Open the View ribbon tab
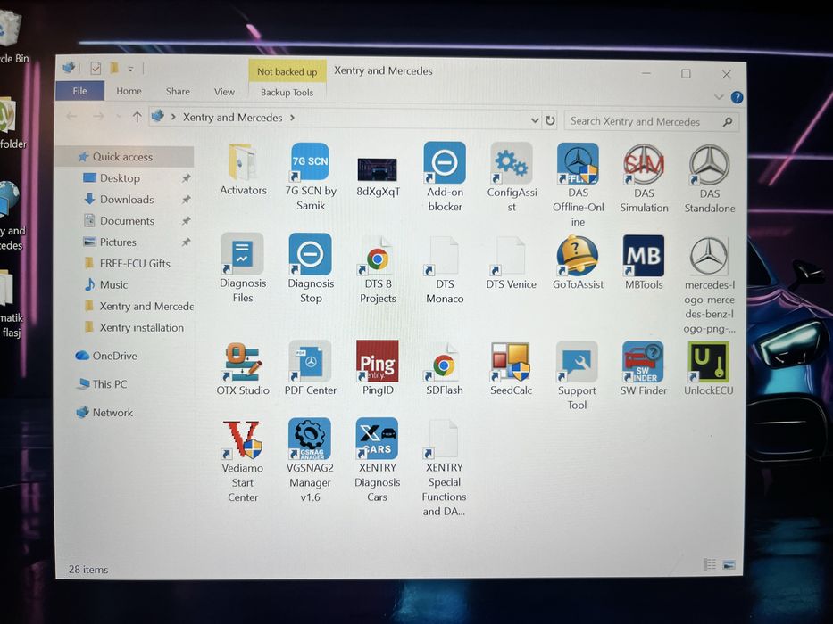This screenshot has height=624, width=833. tap(224, 92)
